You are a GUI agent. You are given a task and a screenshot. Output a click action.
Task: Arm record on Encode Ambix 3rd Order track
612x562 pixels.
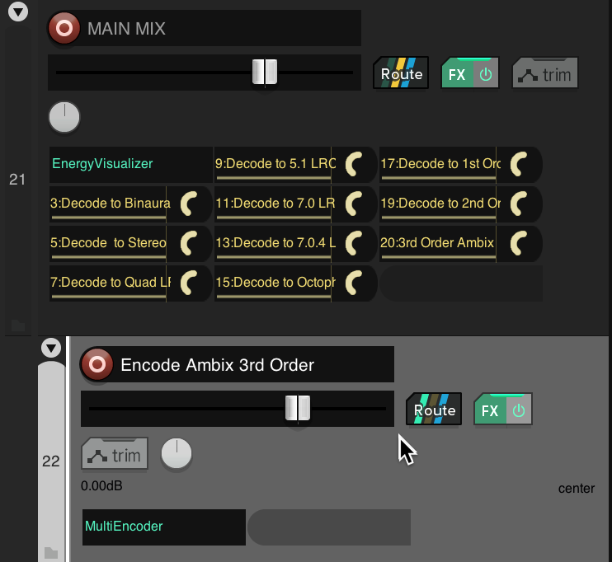coord(97,365)
